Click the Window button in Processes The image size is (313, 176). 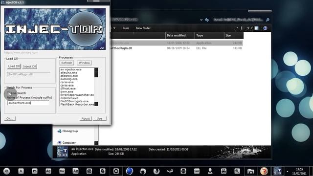click(x=84, y=63)
